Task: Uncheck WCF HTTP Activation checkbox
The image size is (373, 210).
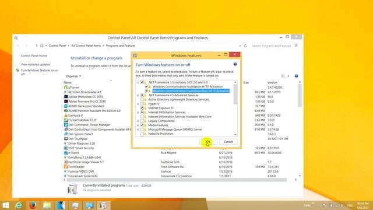Action: coord(146,86)
